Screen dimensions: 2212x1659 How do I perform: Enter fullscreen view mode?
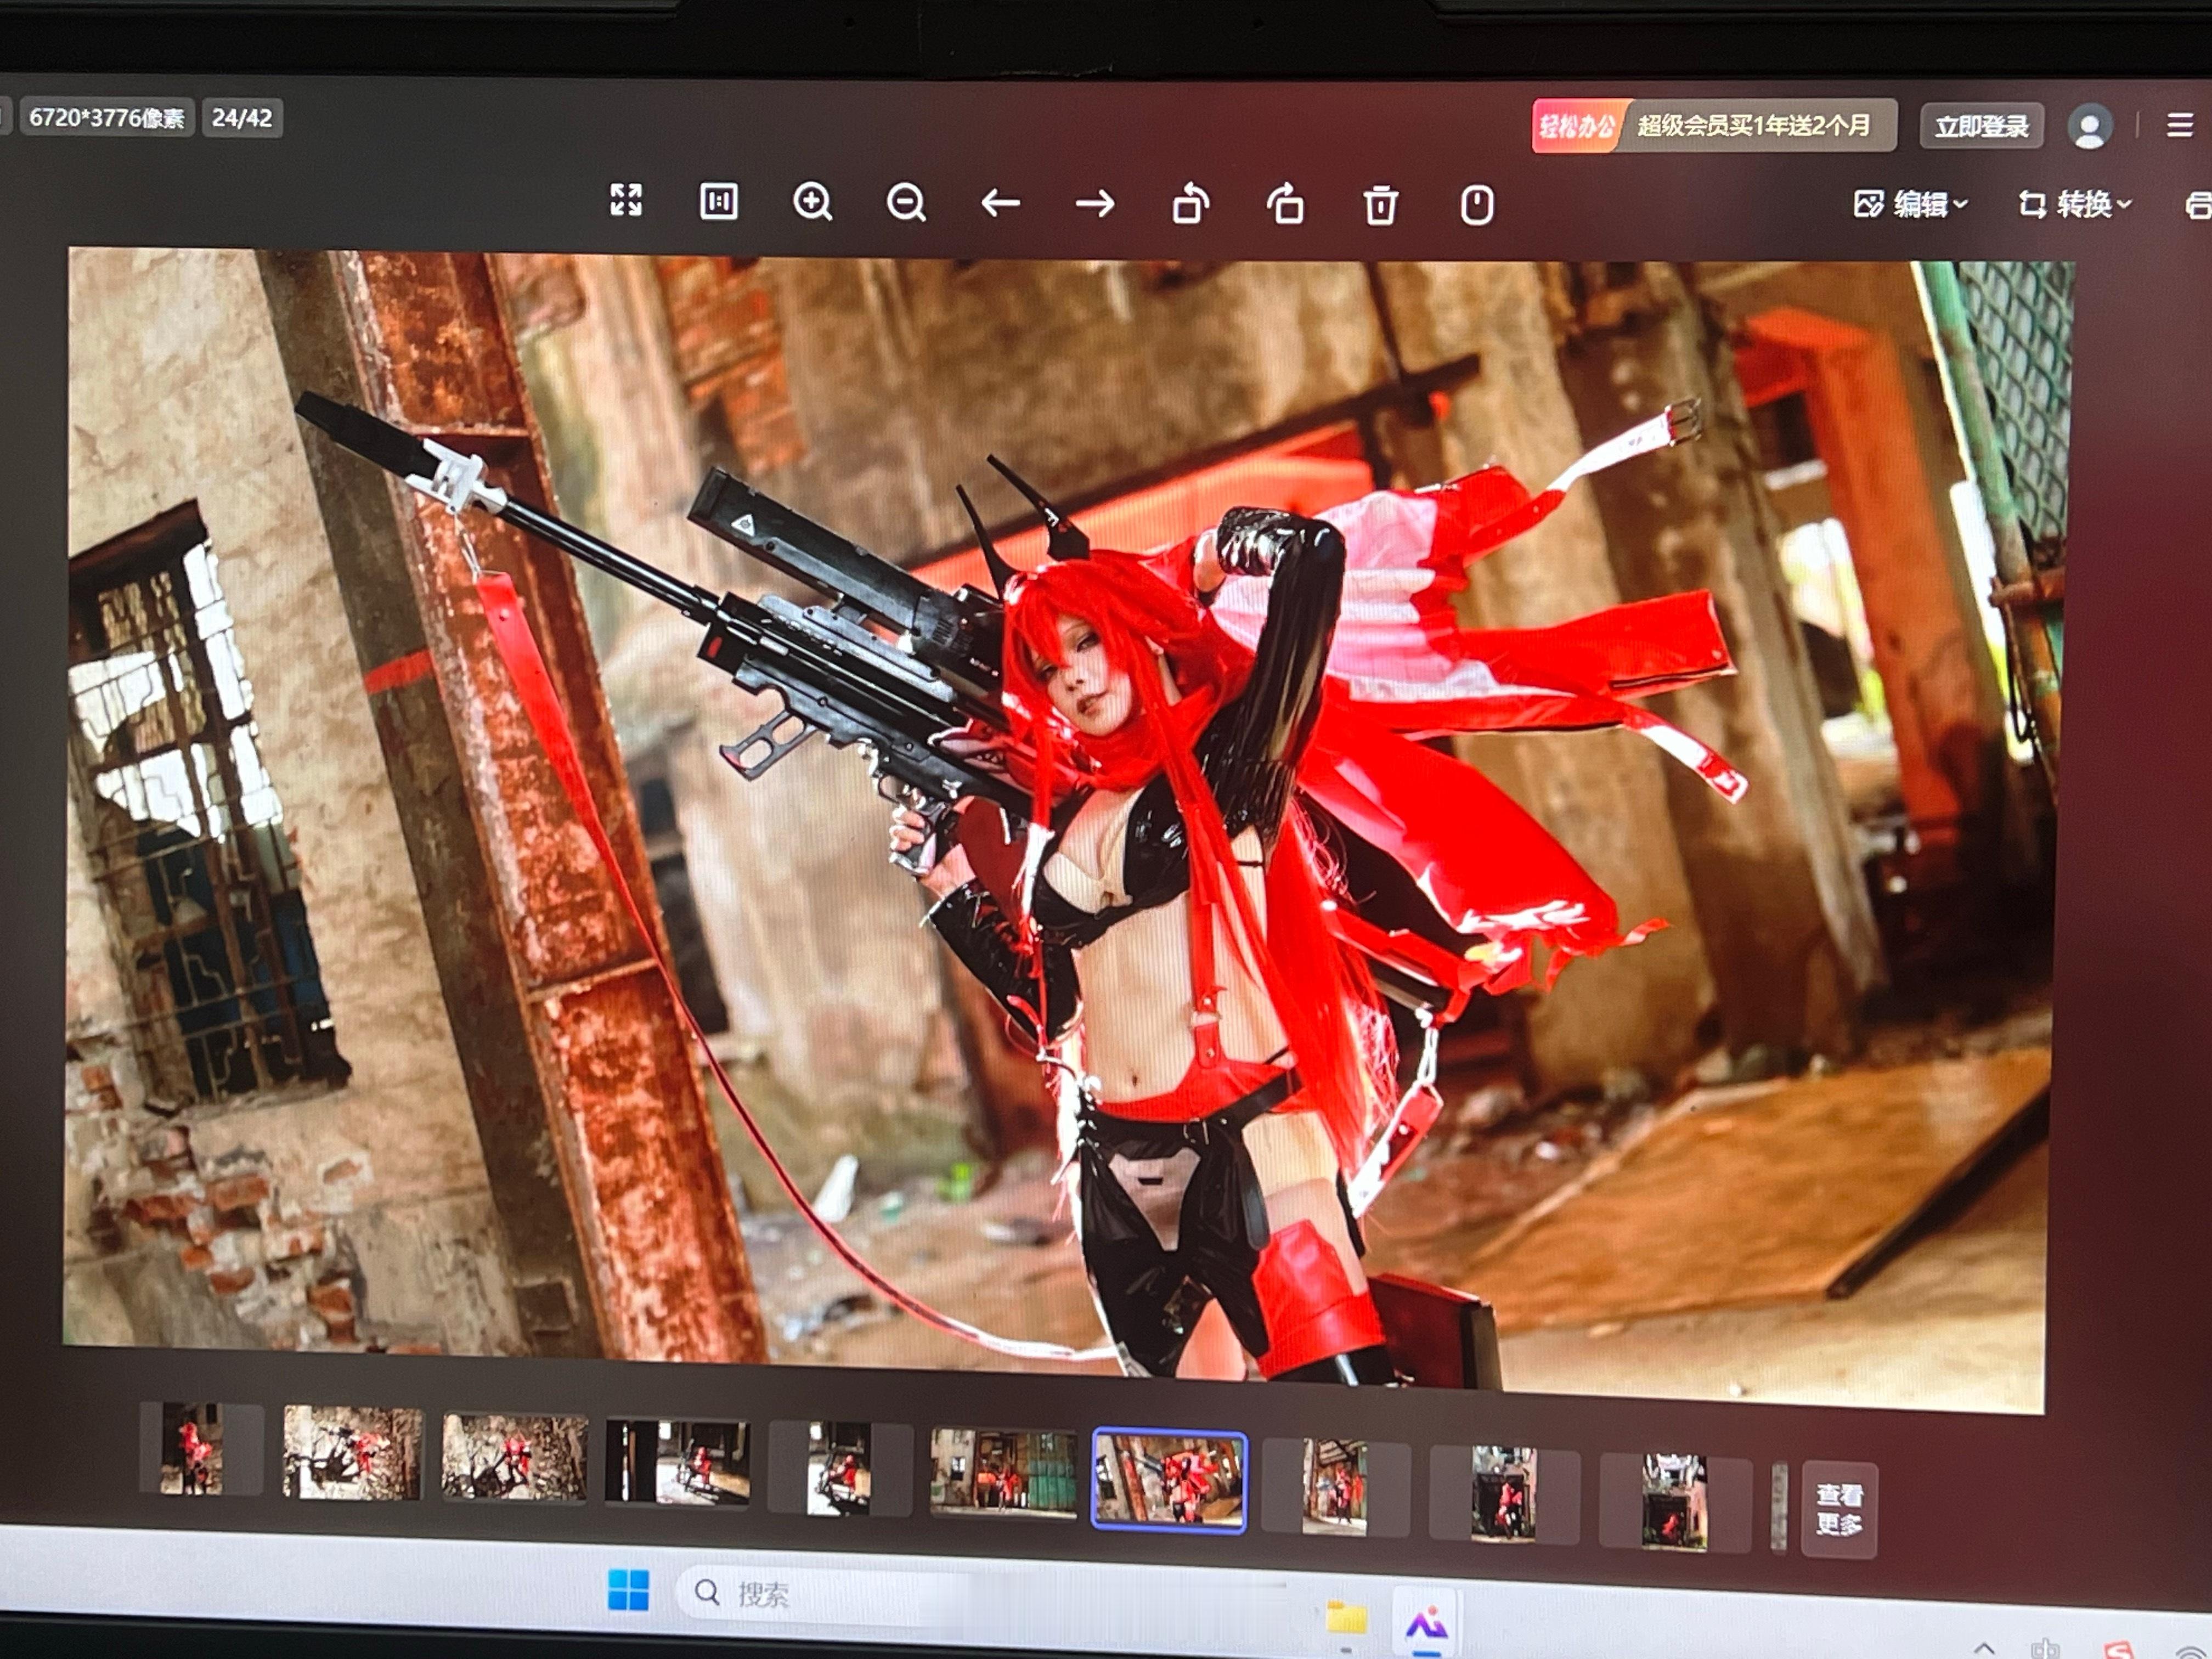626,200
